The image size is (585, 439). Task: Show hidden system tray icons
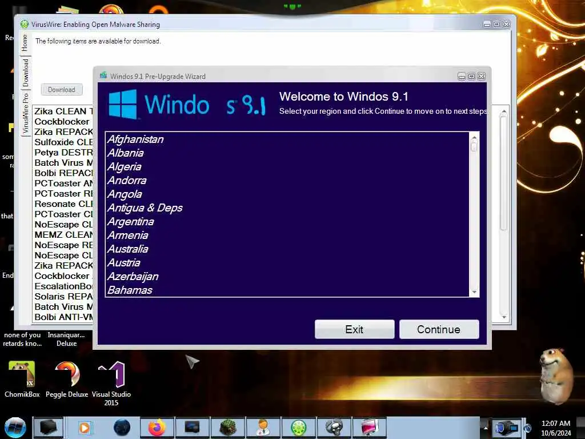pos(486,428)
